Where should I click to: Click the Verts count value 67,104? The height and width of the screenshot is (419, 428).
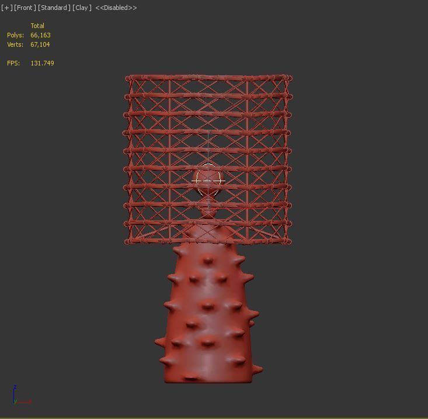click(40, 44)
